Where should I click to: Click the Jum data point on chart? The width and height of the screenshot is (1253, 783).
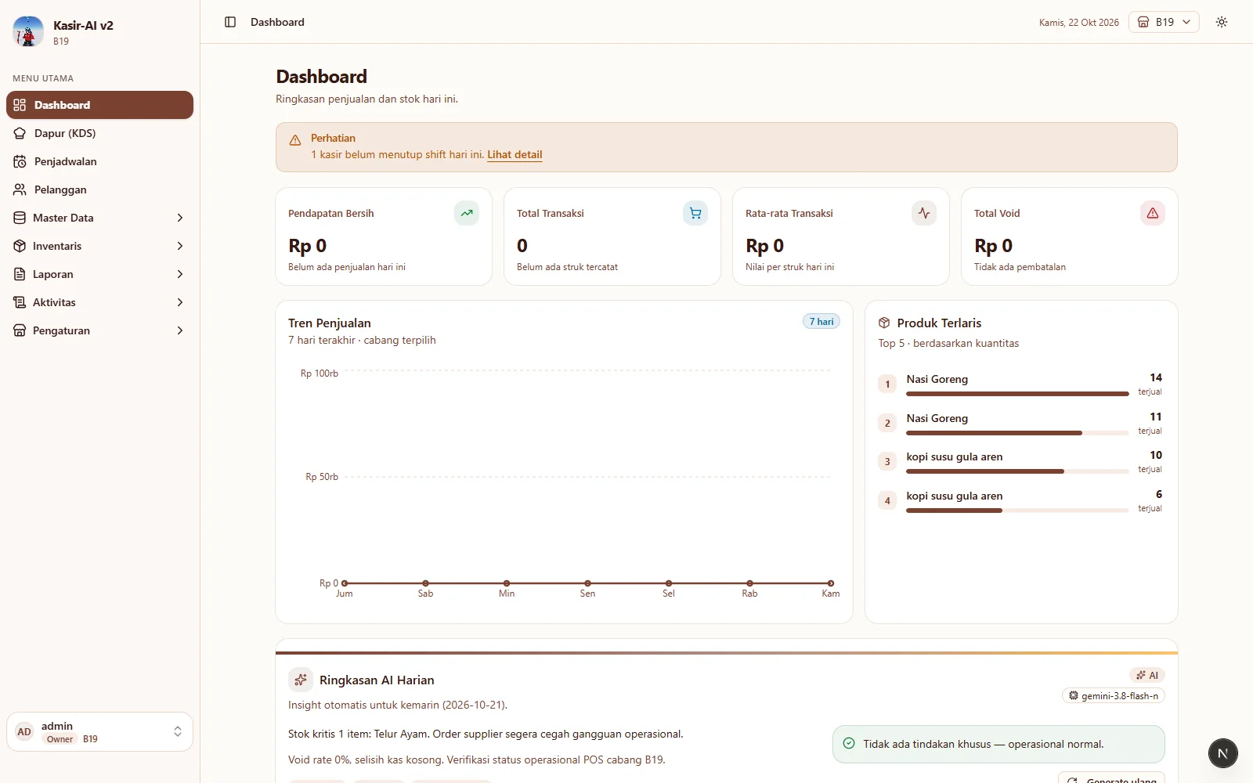pyautogui.click(x=345, y=583)
